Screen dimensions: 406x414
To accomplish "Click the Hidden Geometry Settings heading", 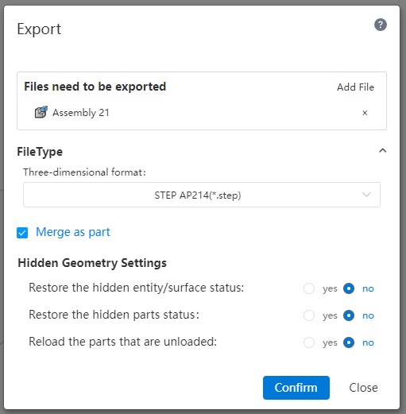I will pyautogui.click(x=92, y=263).
